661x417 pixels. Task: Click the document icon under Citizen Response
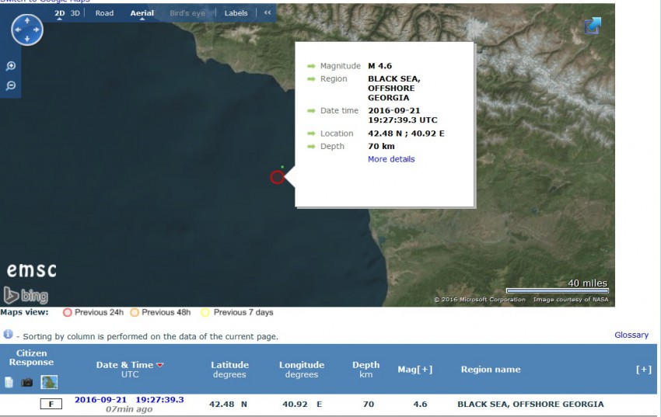[x=9, y=382]
